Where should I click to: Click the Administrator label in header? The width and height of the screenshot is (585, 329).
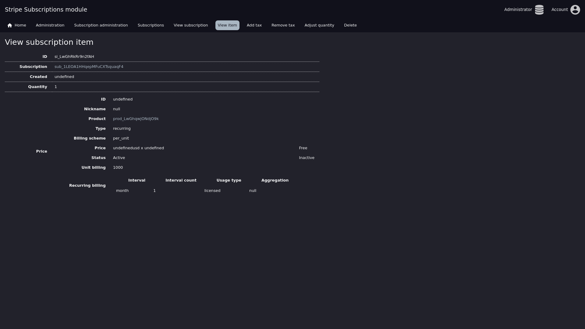(x=518, y=10)
